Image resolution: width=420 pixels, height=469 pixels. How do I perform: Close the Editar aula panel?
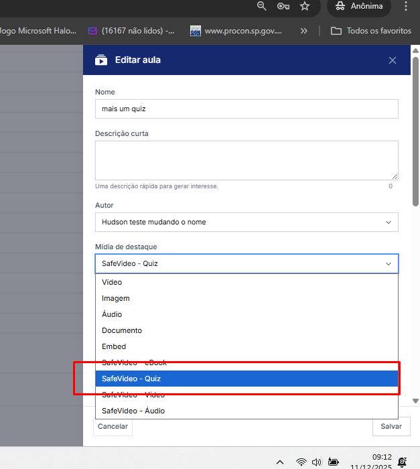(393, 60)
